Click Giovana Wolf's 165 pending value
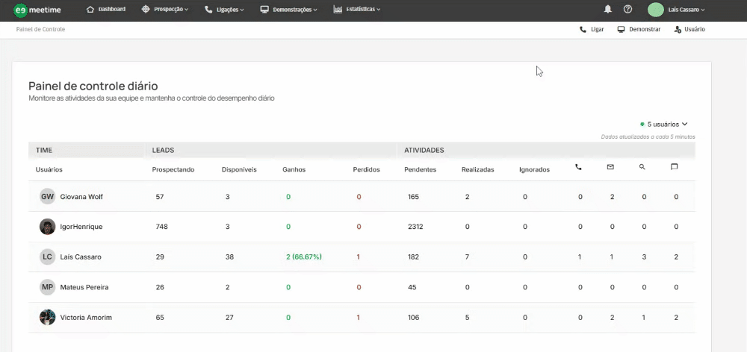 click(x=414, y=197)
